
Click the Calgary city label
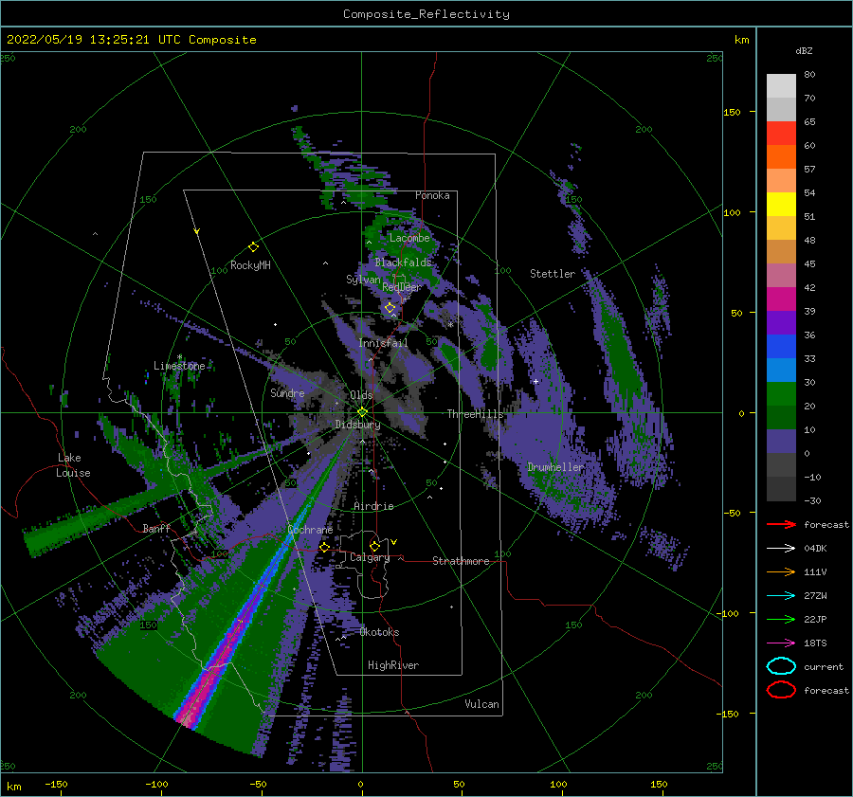[370, 557]
